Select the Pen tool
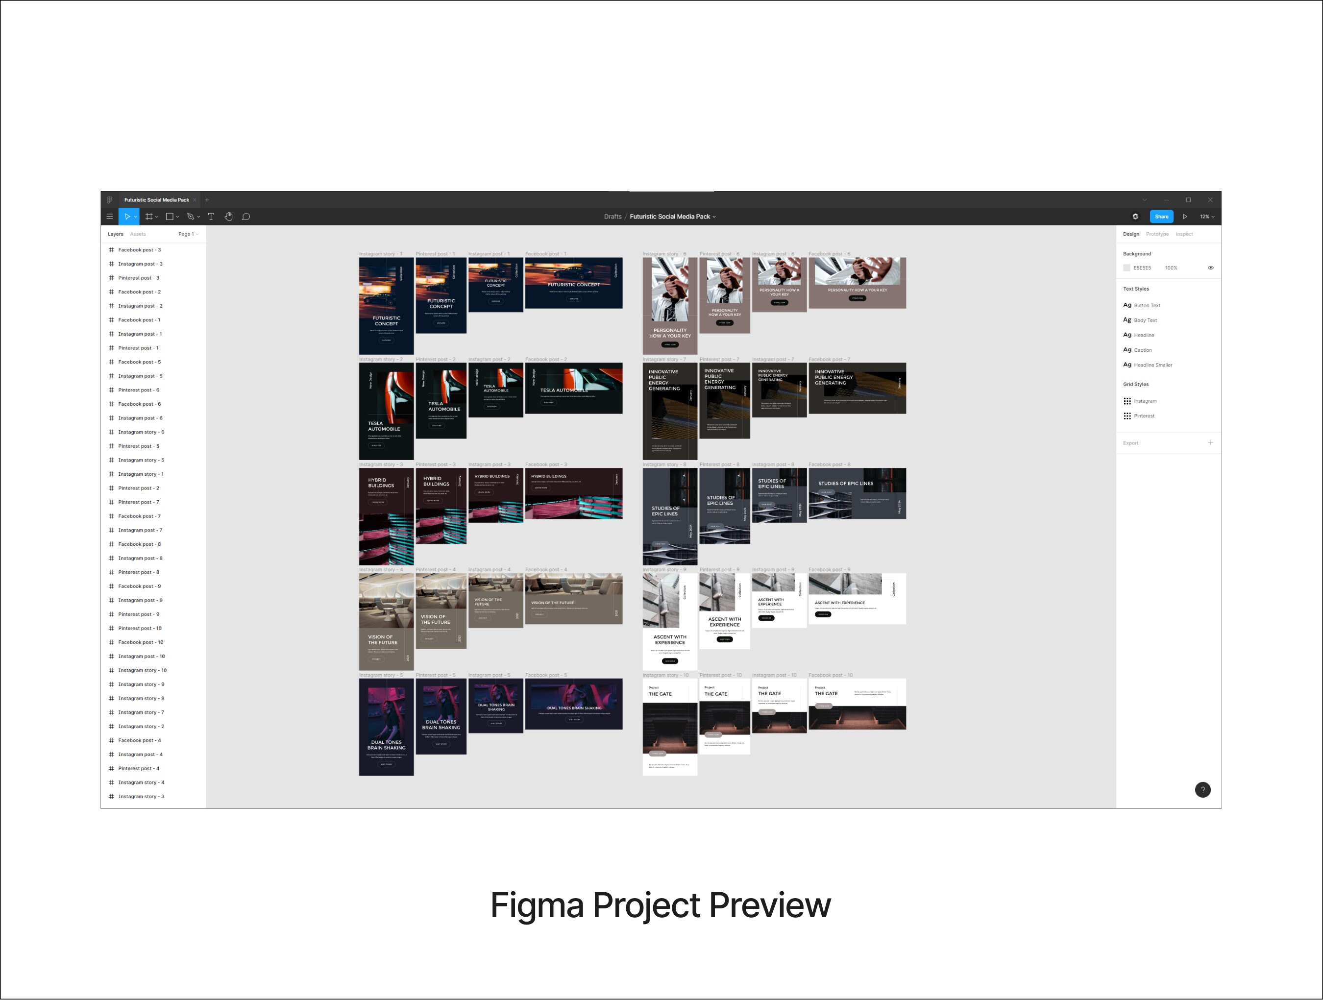This screenshot has width=1323, height=1000. coord(190,217)
